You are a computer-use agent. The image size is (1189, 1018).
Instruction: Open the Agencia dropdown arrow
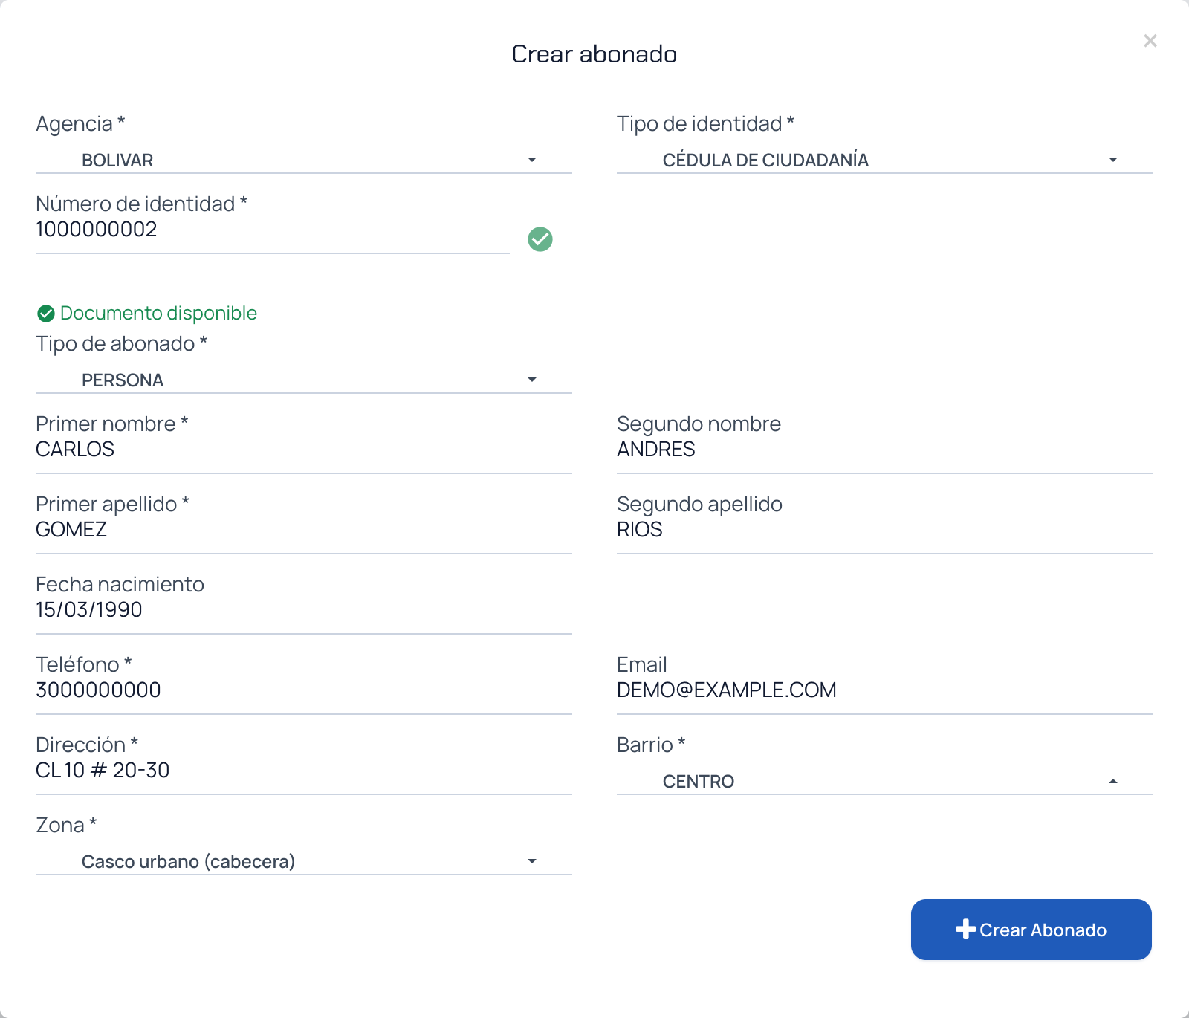[x=532, y=160]
